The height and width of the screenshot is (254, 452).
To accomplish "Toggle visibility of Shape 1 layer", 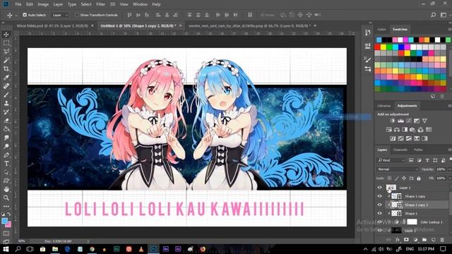I will click(x=380, y=213).
